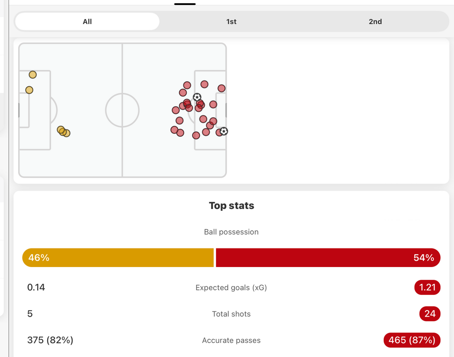Image resolution: width=454 pixels, height=357 pixels.
Task: Click the leftmost red shot marker
Action: click(x=174, y=130)
